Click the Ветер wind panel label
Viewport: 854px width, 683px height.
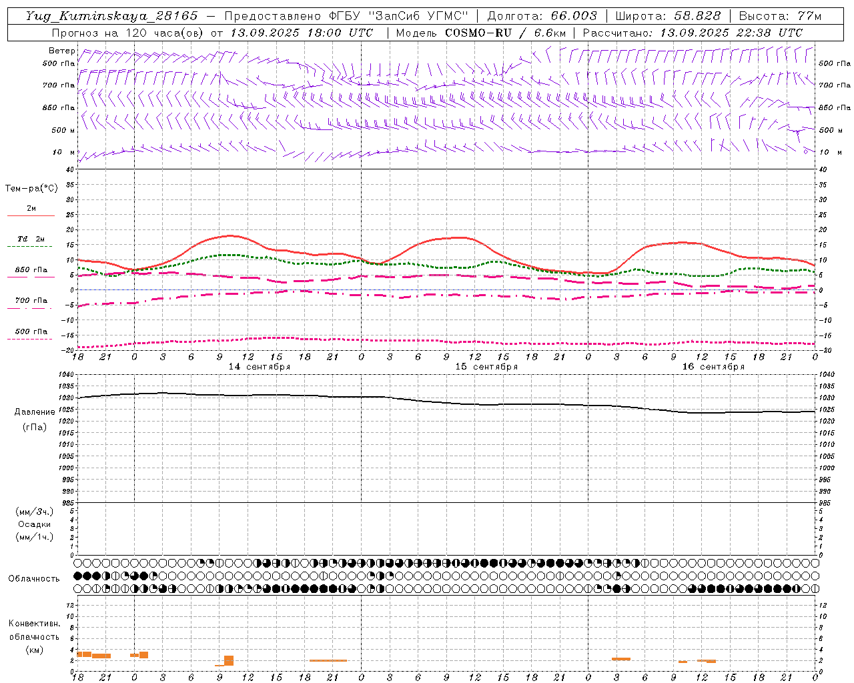coord(62,51)
